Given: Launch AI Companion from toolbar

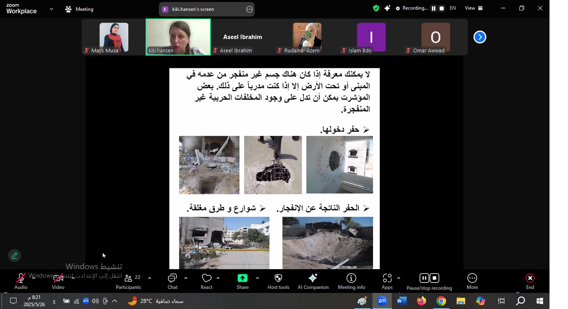Looking at the screenshot, I should [x=313, y=282].
